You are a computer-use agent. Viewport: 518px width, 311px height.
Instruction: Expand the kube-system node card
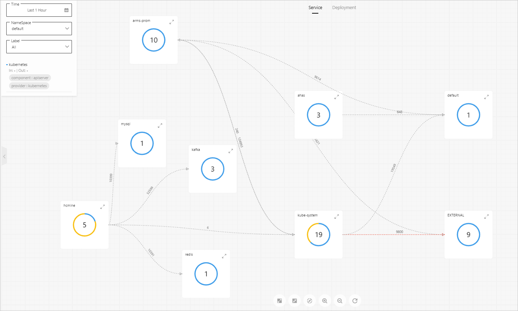point(336,217)
